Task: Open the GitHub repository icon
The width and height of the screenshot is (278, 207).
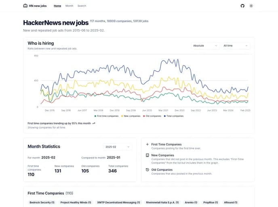Action: (242, 6)
